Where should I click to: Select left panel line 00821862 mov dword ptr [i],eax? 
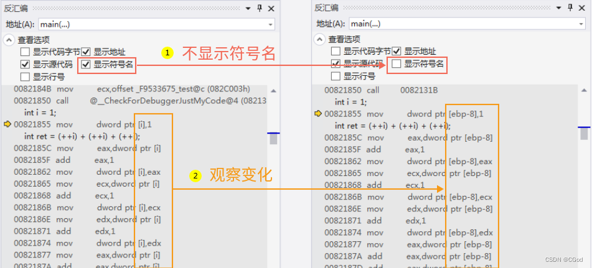87,172
